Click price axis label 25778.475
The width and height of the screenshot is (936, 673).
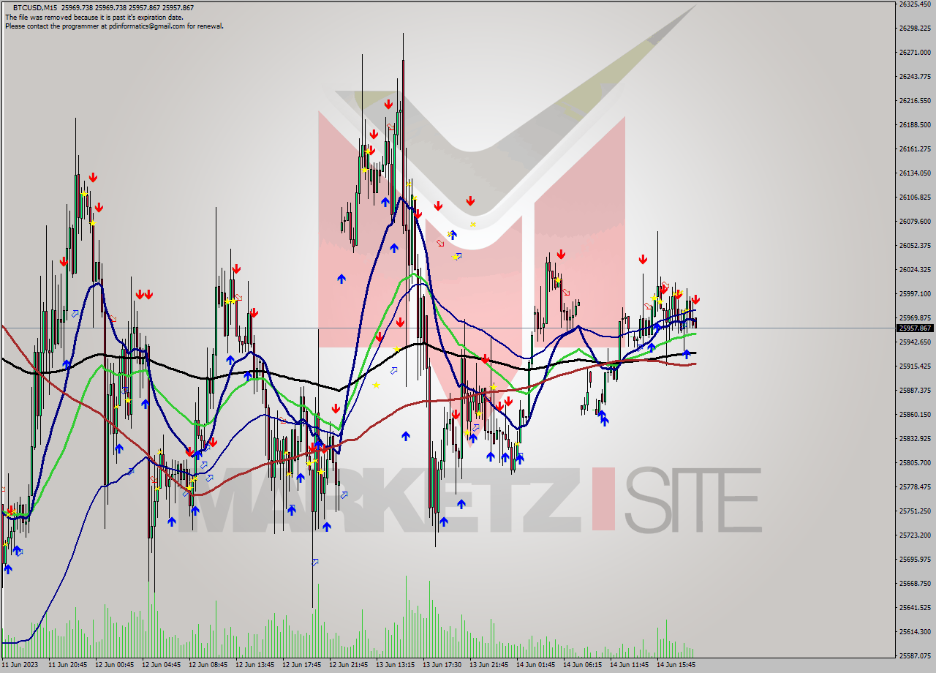click(915, 486)
